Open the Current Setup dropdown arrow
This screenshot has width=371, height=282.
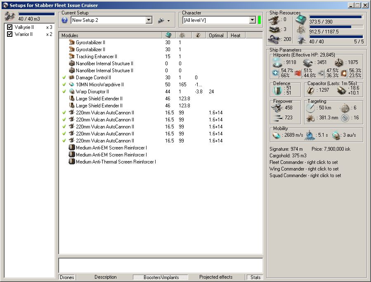pyautogui.click(x=149, y=20)
